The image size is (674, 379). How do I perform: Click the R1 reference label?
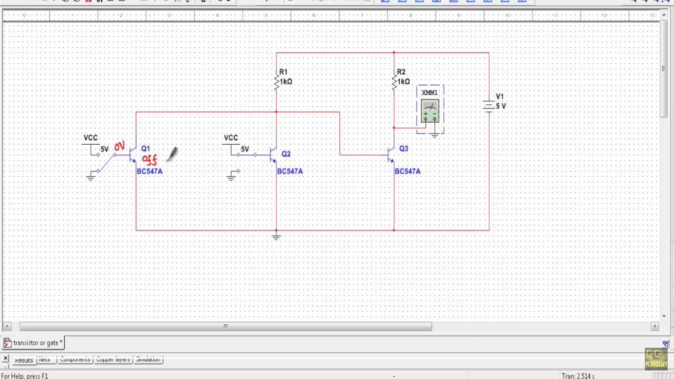(x=283, y=72)
